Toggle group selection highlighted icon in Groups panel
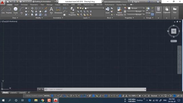Viewport: 183px width, 103px height. [152, 15]
